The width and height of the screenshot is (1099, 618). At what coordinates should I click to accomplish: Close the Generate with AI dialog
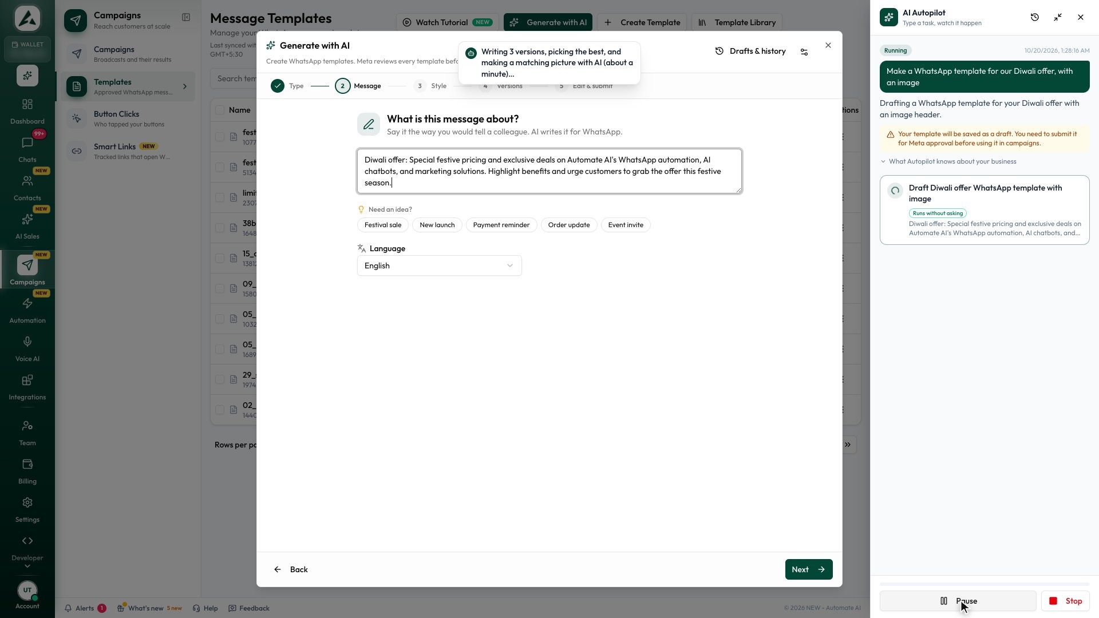click(828, 45)
